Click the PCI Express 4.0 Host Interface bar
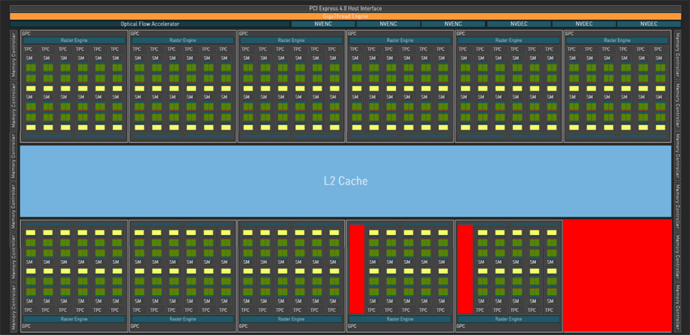 (346, 9)
